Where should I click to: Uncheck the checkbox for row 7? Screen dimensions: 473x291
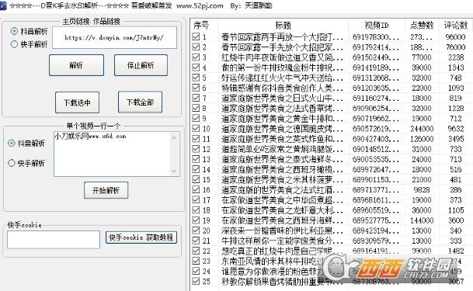click(196, 98)
